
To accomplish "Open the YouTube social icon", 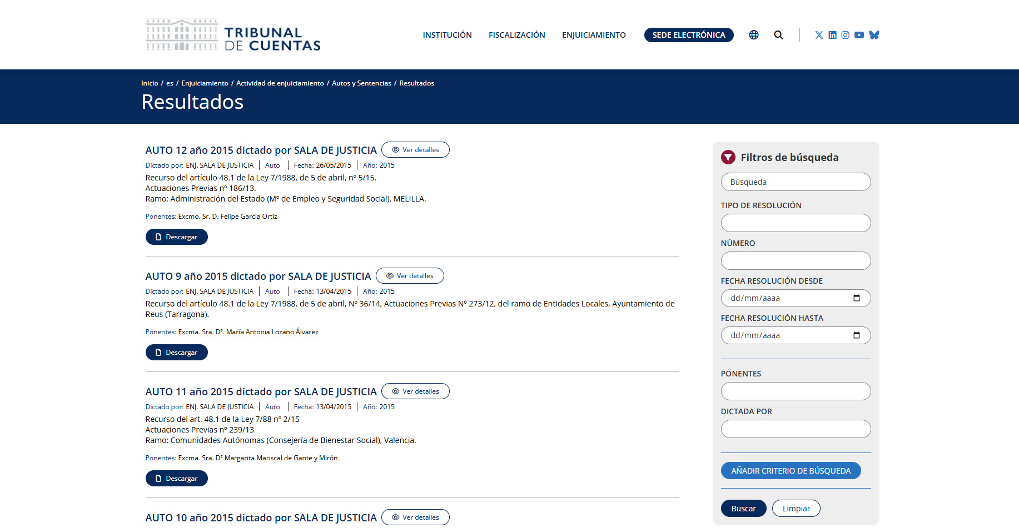I will point(859,35).
